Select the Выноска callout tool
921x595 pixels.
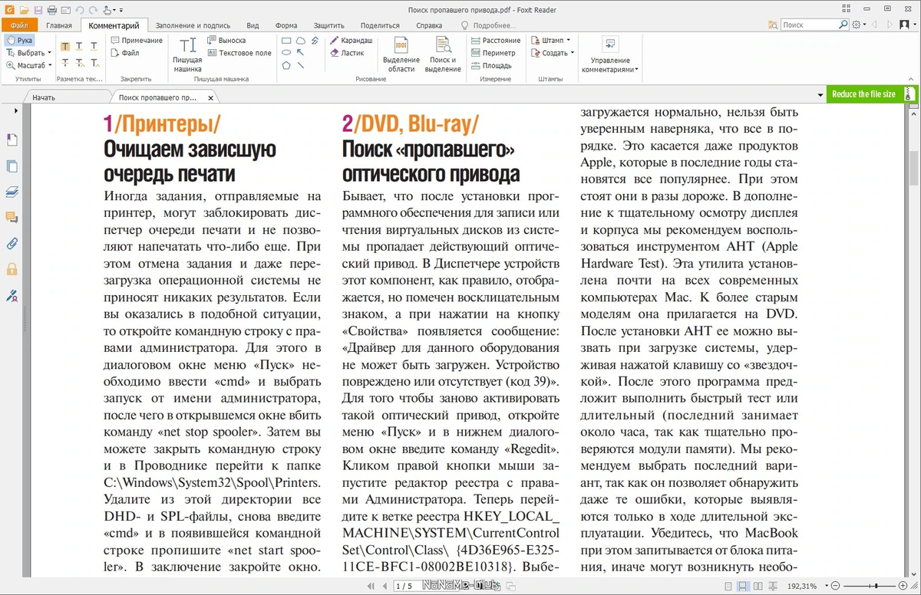click(x=226, y=40)
